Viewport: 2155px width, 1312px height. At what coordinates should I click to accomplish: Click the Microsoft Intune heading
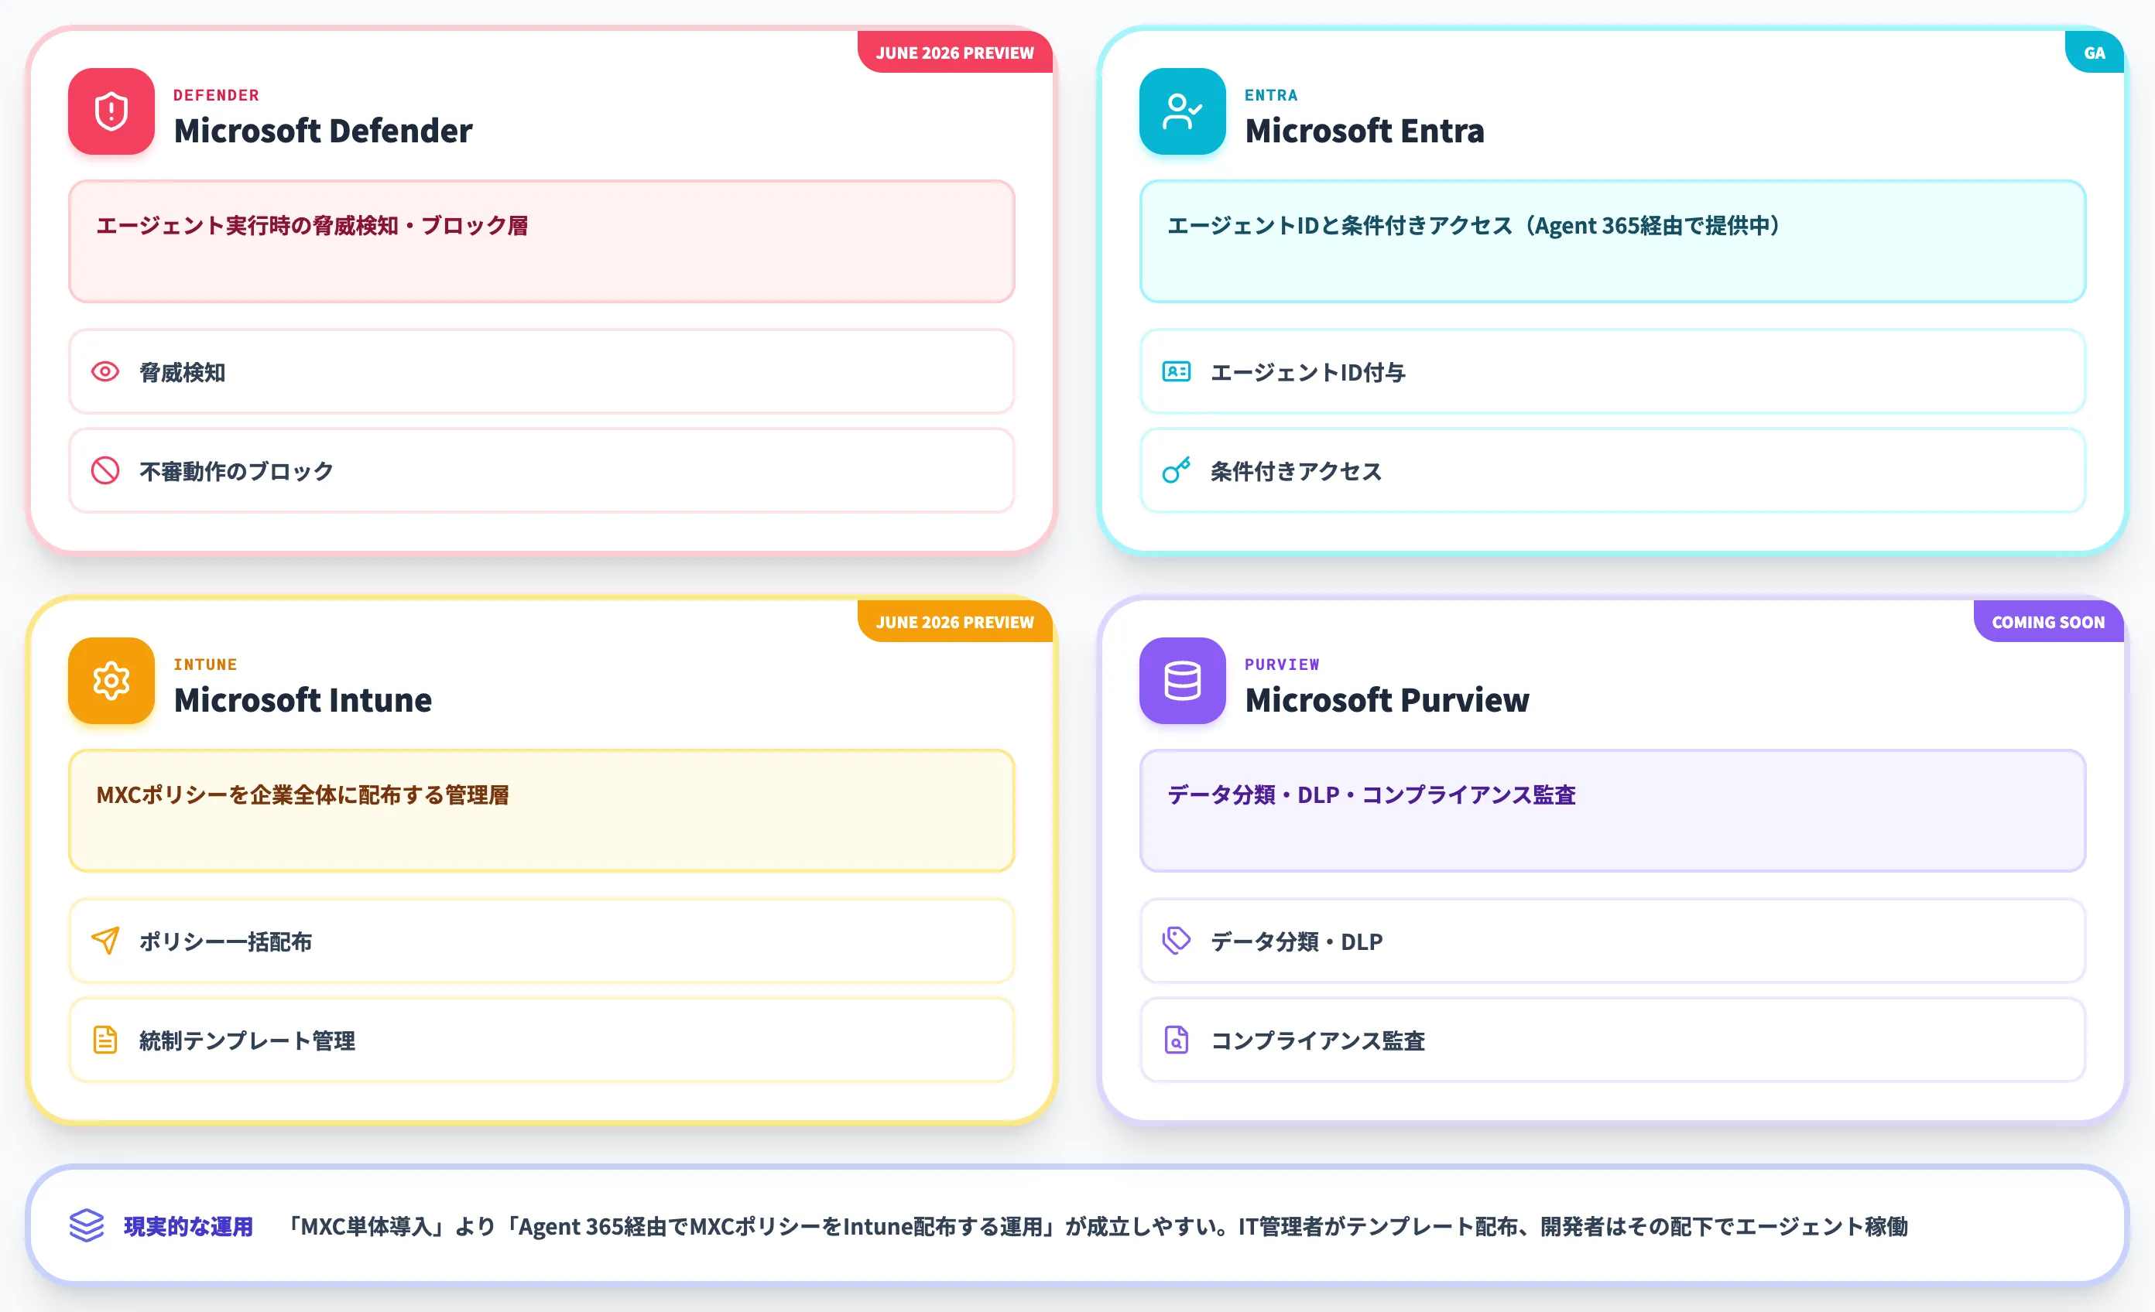pos(303,699)
